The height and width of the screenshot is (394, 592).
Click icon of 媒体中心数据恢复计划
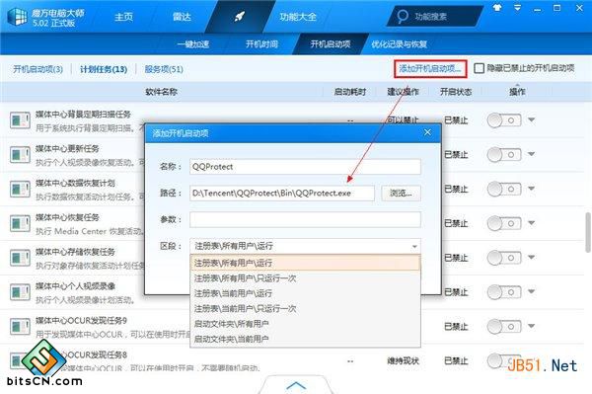pos(20,189)
